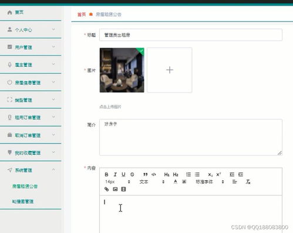Screen dimensions: 293x233
Task: Toggle bold formatting in the editor
Action: (x=106, y=174)
